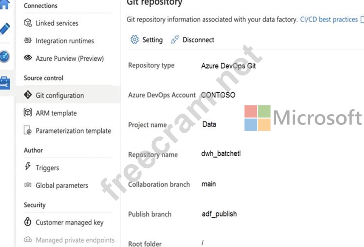The image size is (364, 247).
Task: Open Git configuration menu item
Action: click(x=59, y=95)
